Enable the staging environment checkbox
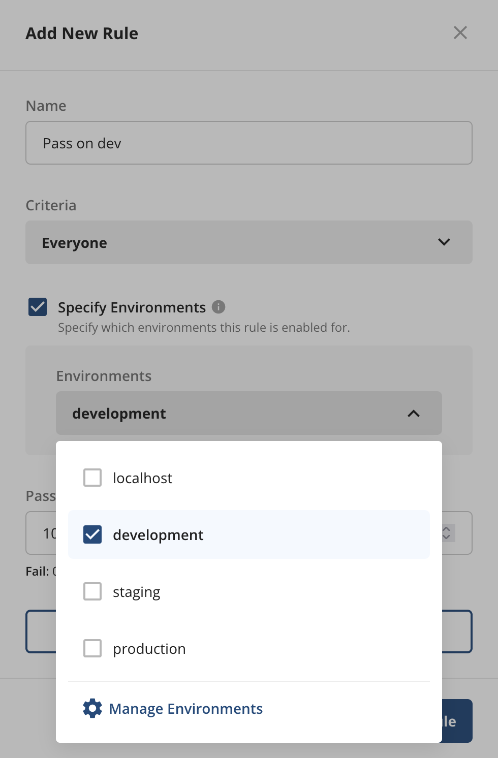This screenshot has height=758, width=498. [x=92, y=591]
